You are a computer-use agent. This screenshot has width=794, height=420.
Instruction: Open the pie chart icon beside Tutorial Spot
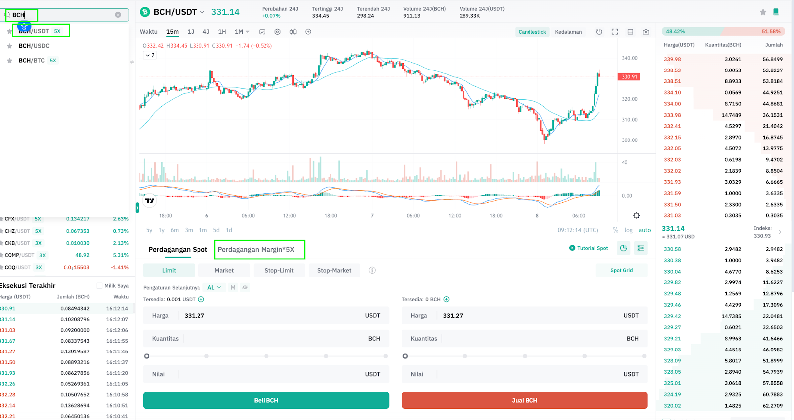tap(624, 248)
